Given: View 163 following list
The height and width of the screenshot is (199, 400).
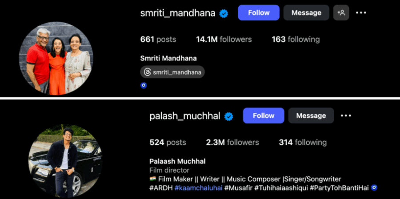Looking at the screenshot, I should tap(296, 40).
